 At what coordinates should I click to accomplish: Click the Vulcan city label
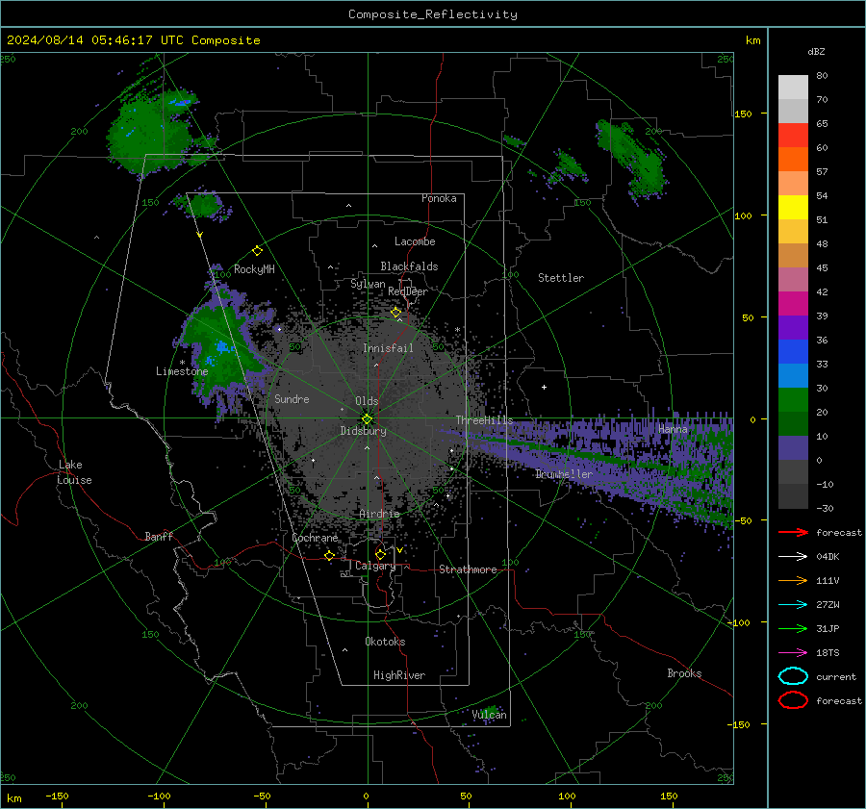tap(490, 715)
